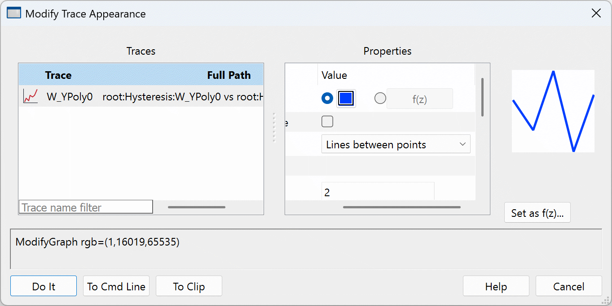The width and height of the screenshot is (612, 306).
Task: Click the Set as f(z)... button
Action: pos(537,213)
